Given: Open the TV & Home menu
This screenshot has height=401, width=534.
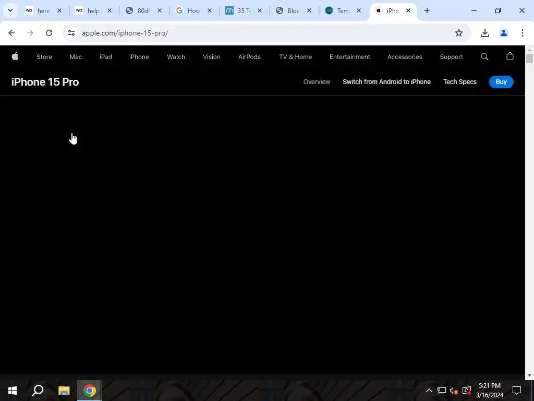Looking at the screenshot, I should pos(295,57).
